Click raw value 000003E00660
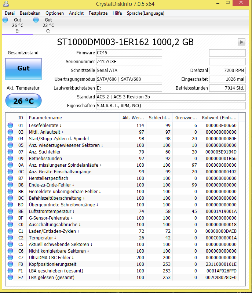This screenshot has height=293, width=252. coord(221,125)
